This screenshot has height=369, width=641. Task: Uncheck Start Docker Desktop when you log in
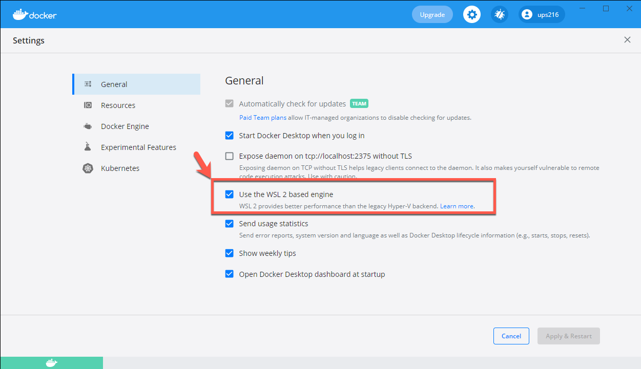click(230, 136)
